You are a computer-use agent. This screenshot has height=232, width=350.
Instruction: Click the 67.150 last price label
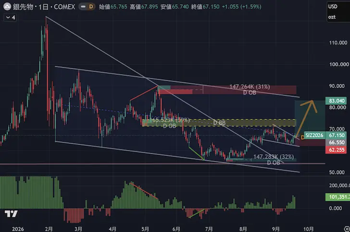[x=337, y=135]
